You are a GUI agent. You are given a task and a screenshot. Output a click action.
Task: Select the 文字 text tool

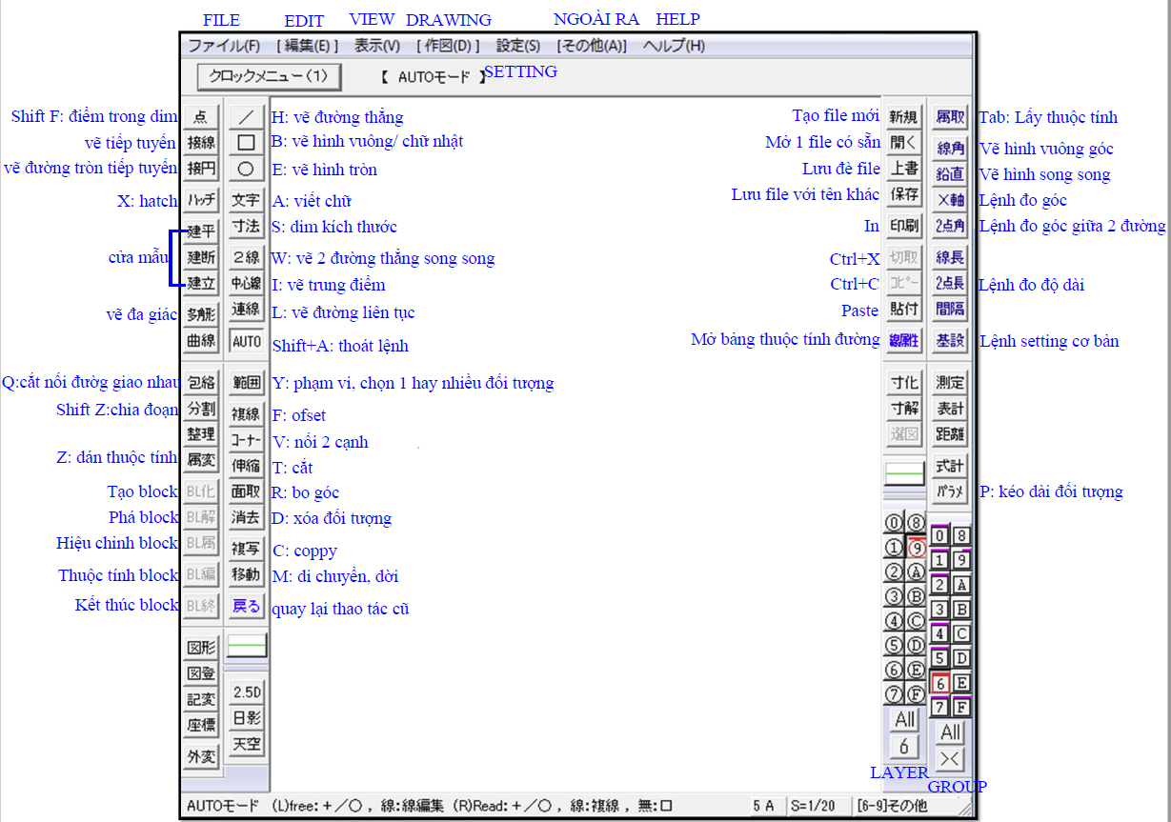[247, 200]
